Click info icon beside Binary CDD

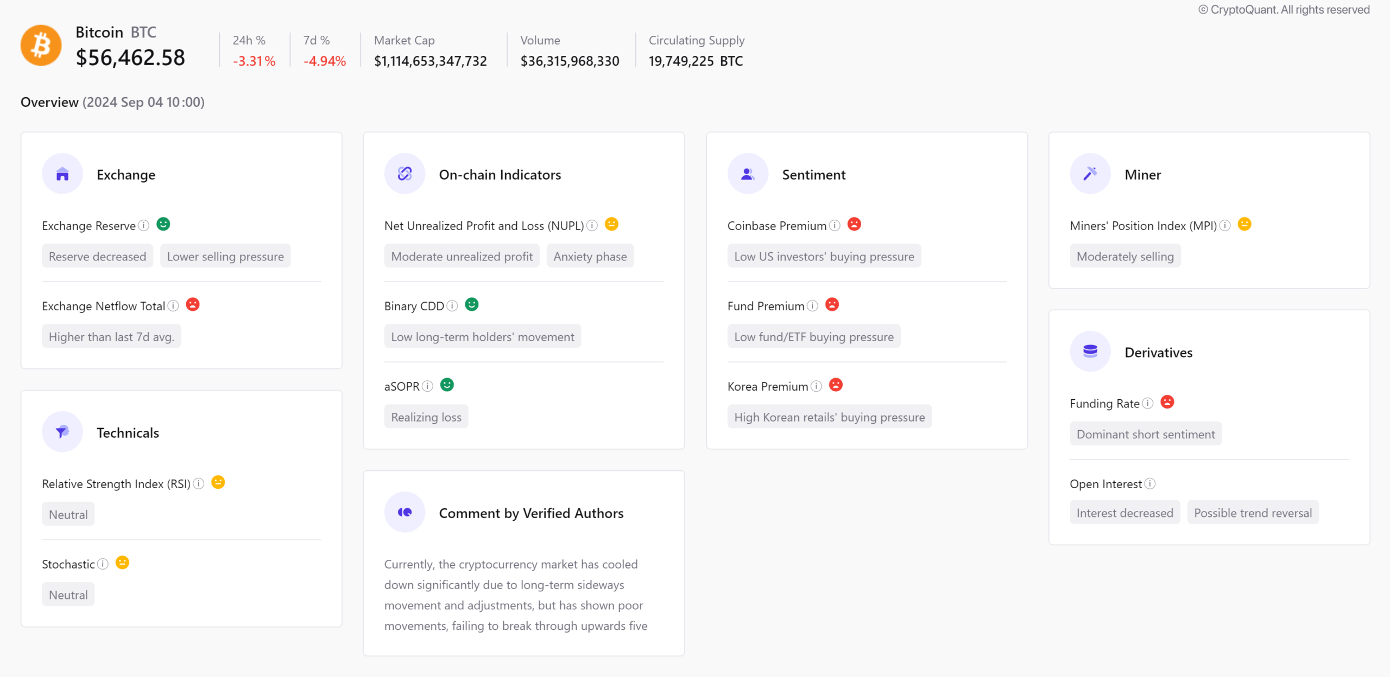point(452,305)
